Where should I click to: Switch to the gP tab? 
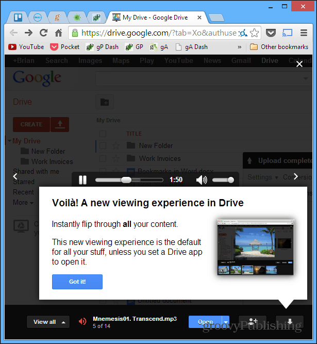pos(96,18)
